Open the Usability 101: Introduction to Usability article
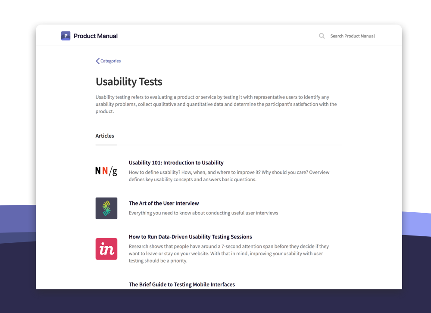Image resolution: width=431 pixels, height=313 pixels. (x=176, y=162)
